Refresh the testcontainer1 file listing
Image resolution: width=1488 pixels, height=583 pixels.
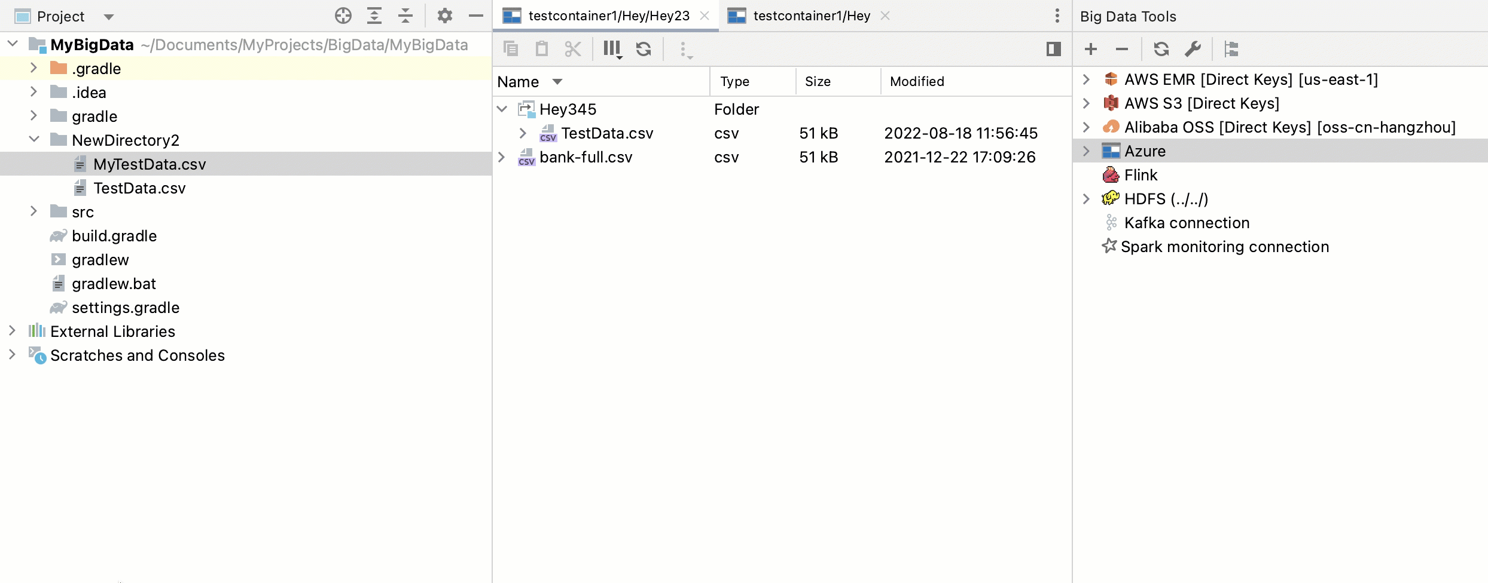point(644,48)
